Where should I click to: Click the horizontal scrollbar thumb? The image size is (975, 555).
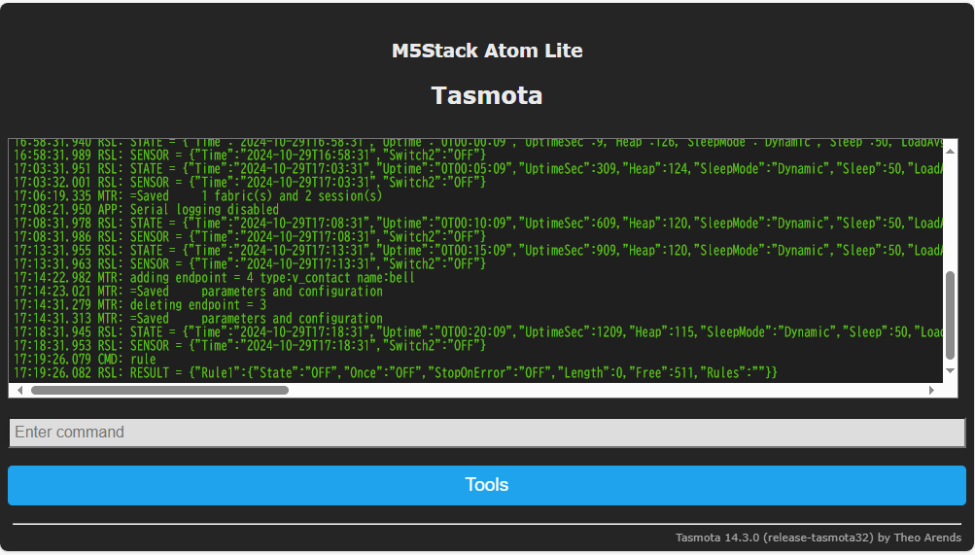pos(159,391)
